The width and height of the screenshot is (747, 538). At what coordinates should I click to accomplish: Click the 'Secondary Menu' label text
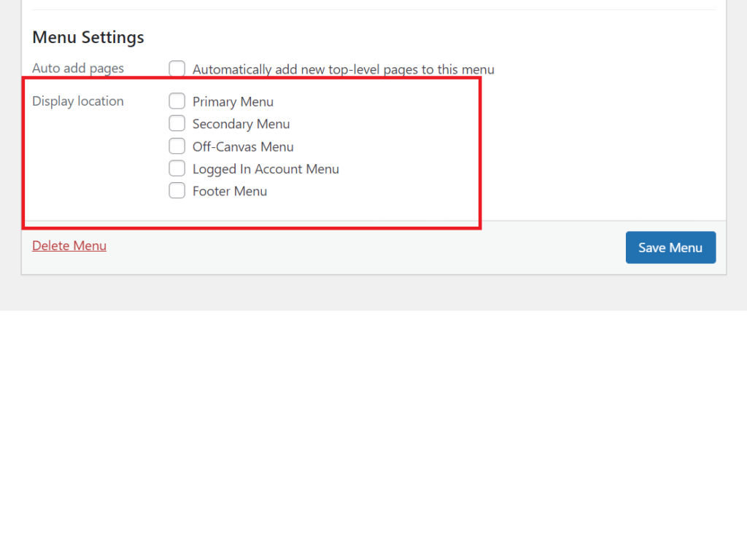pos(241,124)
